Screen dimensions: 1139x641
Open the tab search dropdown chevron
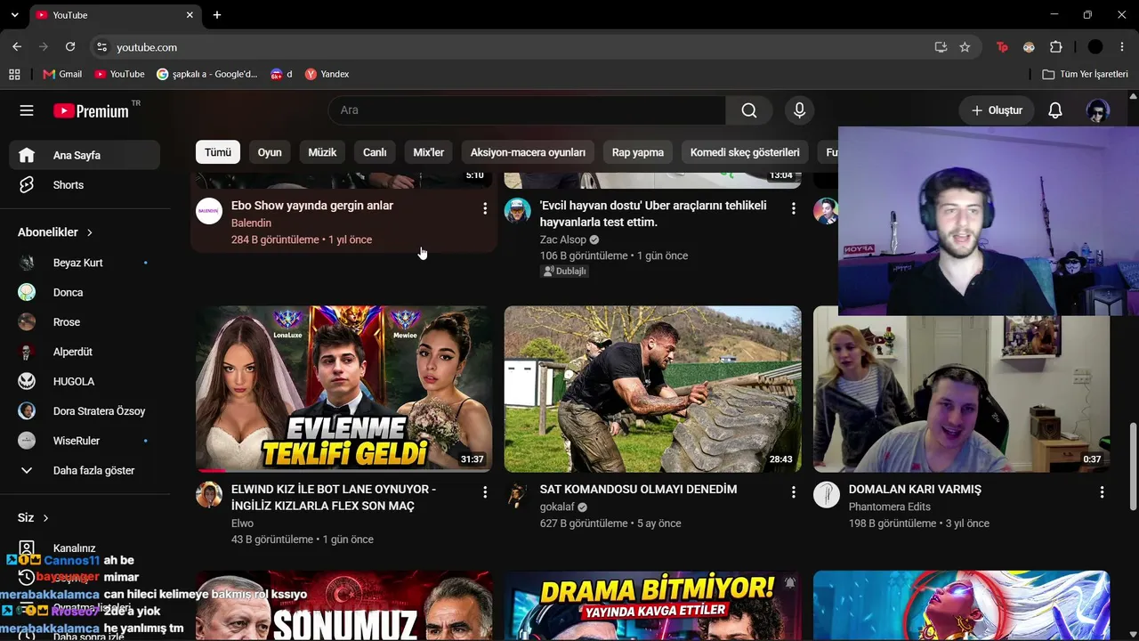tap(14, 15)
